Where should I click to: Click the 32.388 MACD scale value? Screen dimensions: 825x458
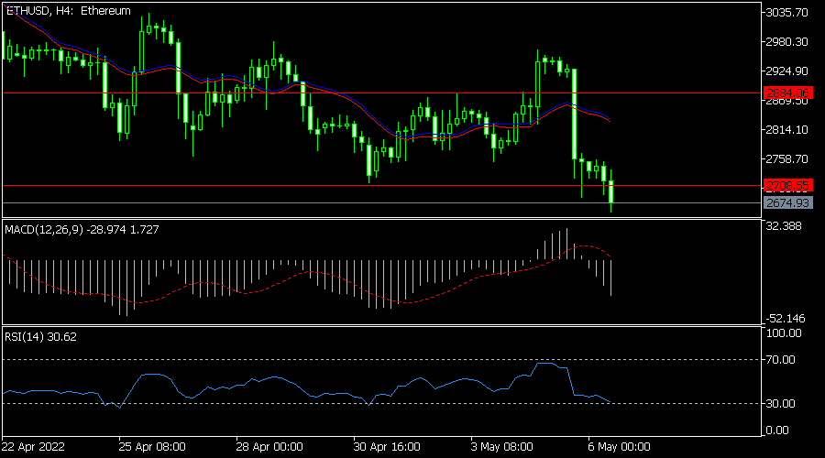(784, 226)
